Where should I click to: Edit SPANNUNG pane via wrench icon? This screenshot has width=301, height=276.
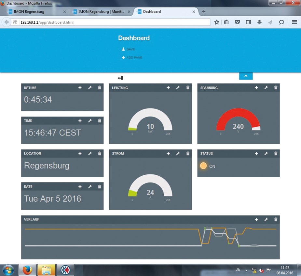(266, 88)
